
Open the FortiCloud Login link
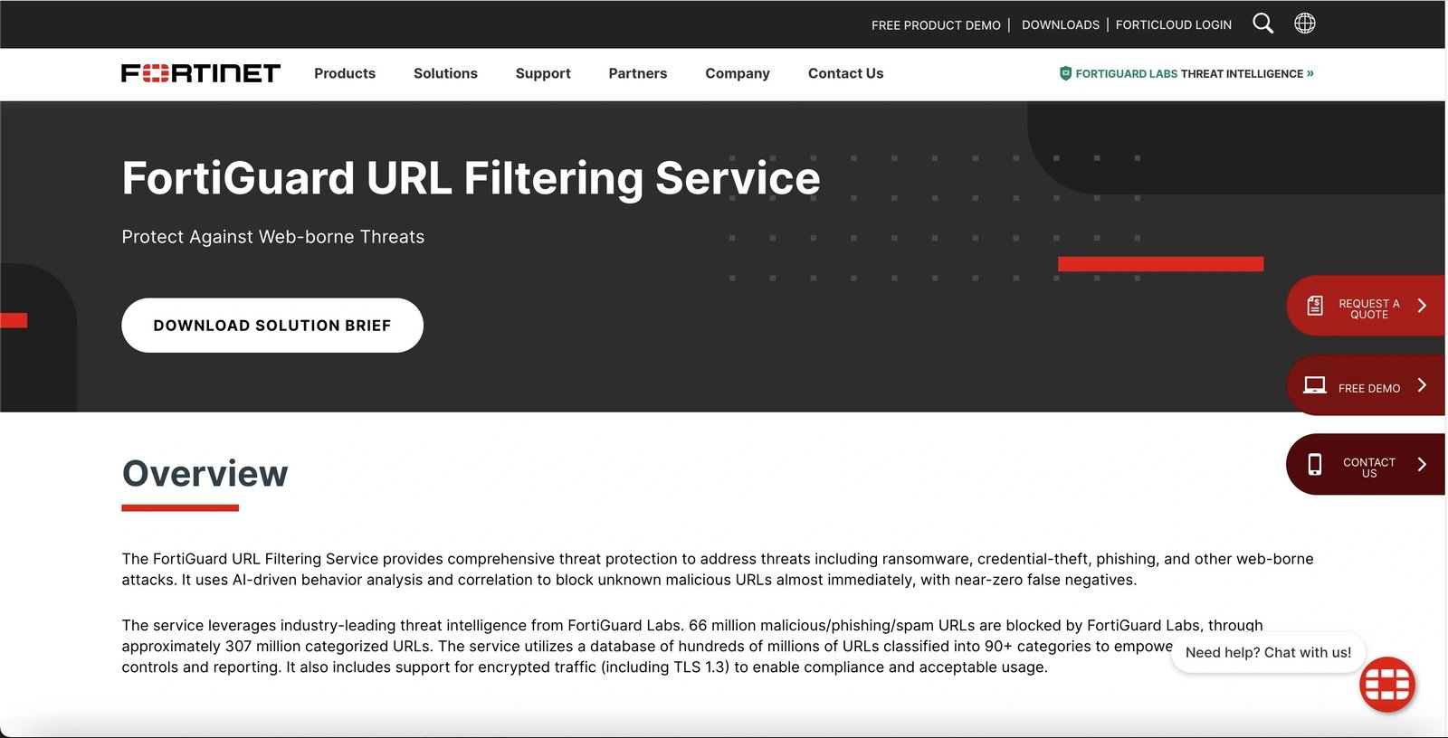[1173, 25]
